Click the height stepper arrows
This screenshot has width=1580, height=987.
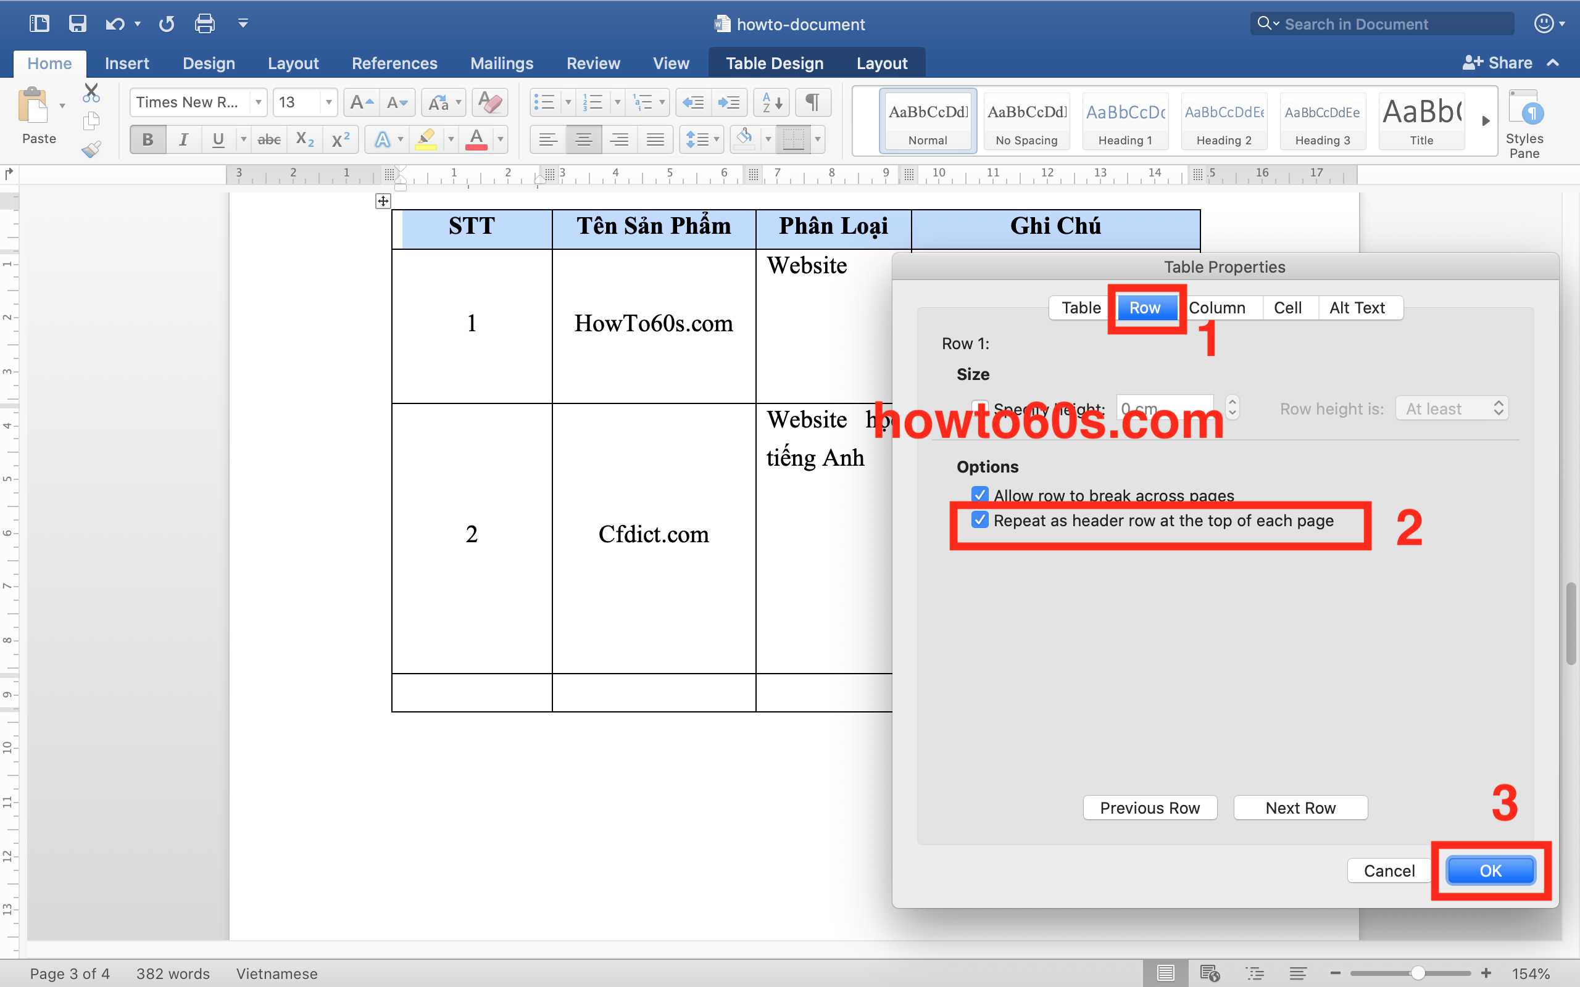pos(1232,408)
